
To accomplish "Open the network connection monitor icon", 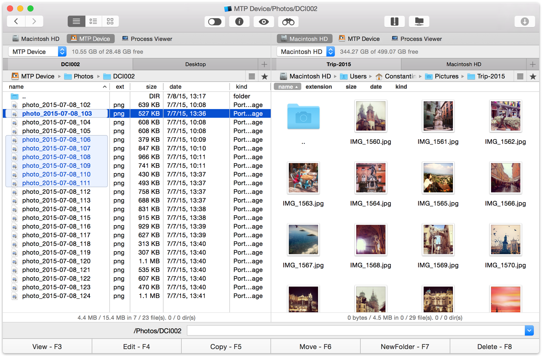I will [419, 22].
